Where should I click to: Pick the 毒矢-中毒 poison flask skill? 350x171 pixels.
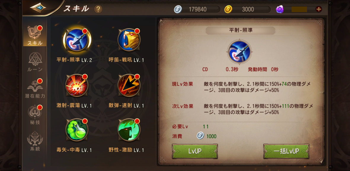[77, 130]
